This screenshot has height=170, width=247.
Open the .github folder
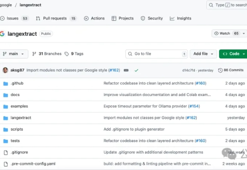pyautogui.click(x=17, y=83)
